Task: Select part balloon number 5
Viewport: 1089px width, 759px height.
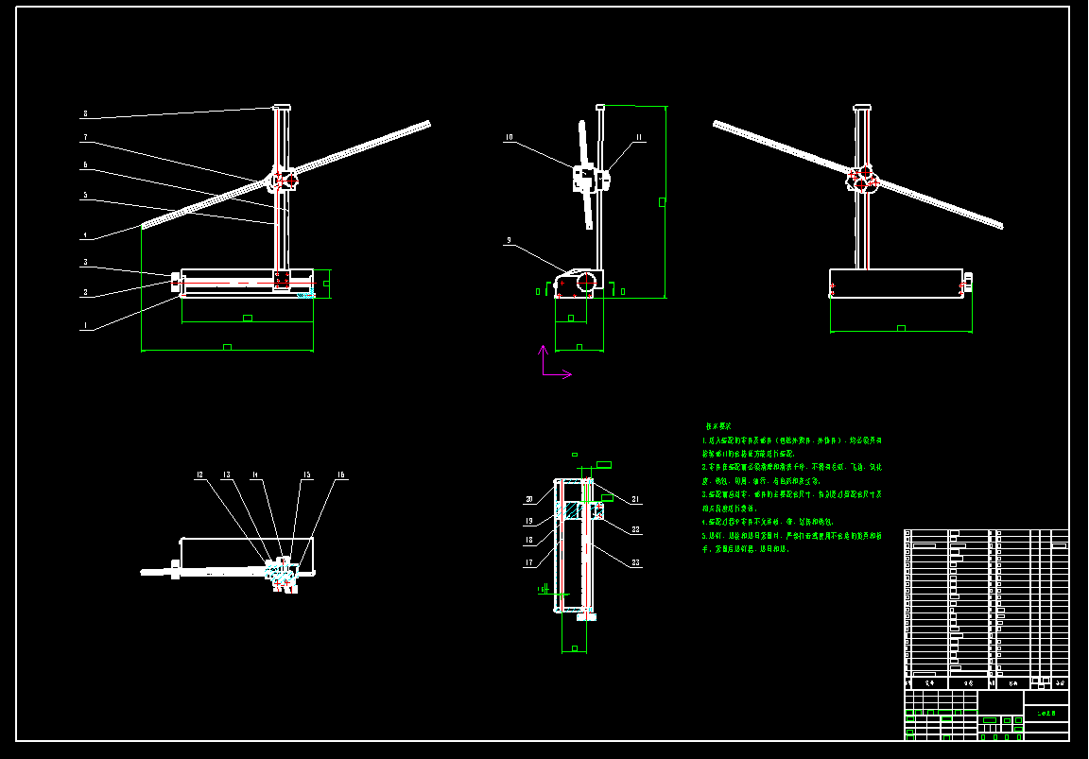Action: point(85,195)
